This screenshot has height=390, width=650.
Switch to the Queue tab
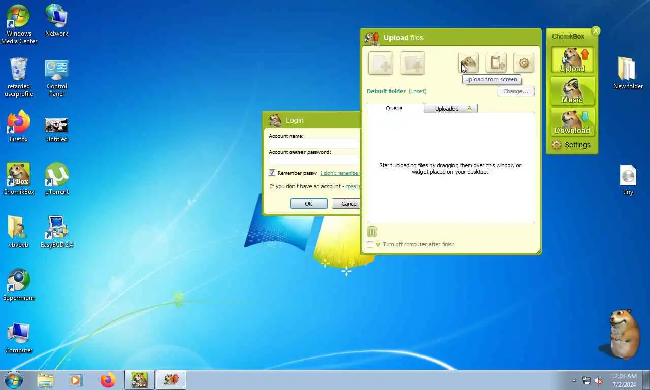tap(395, 108)
